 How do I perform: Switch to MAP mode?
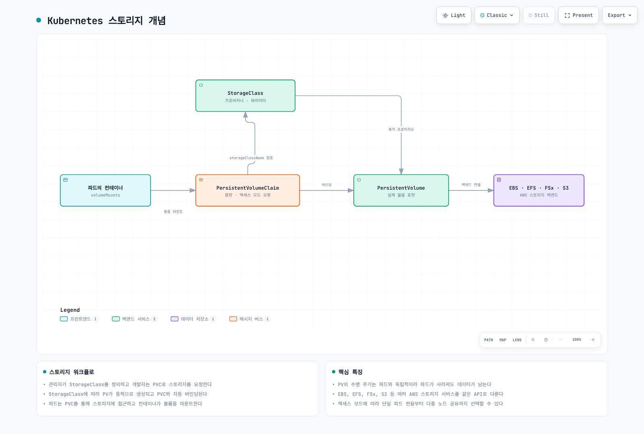tap(503, 340)
